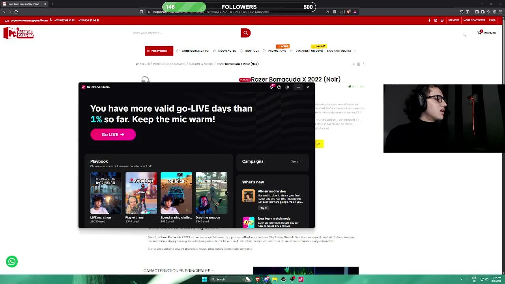Select the Speedrunning challenge playbook card
505x284 pixels.
[176, 197]
